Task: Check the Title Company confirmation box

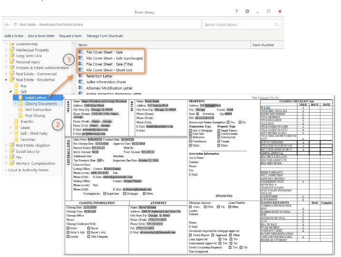Action: click(89, 237)
